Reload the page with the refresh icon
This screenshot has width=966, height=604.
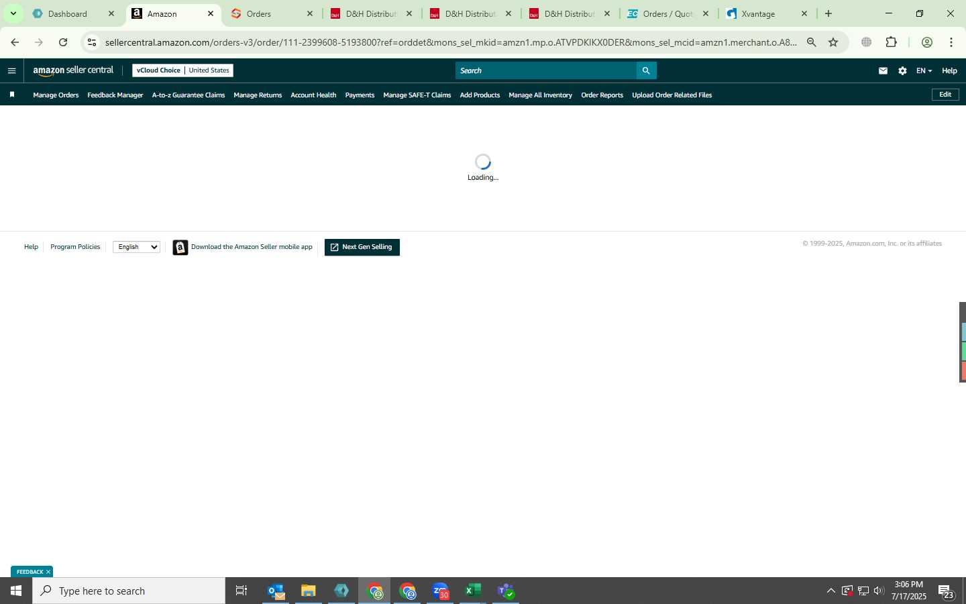coord(63,42)
